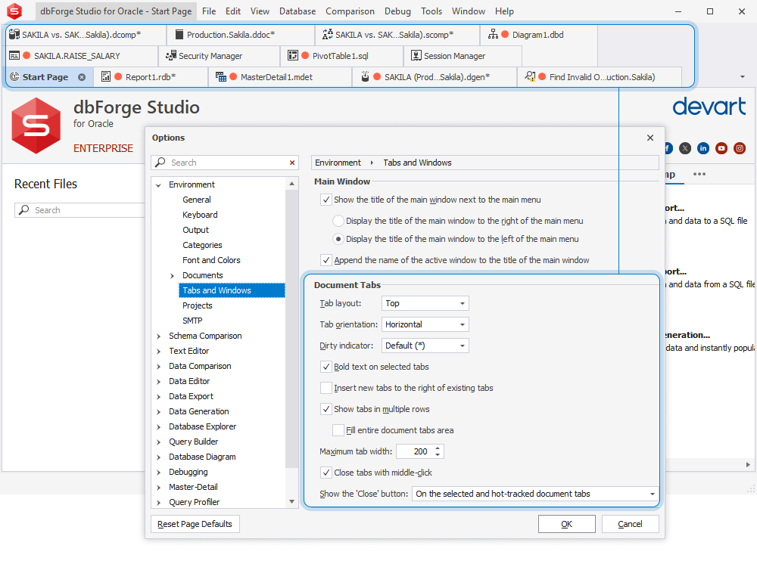Screen dimensions: 757x561
Task: Click the schema comparison icon on .scomp tab
Action: [327, 34]
